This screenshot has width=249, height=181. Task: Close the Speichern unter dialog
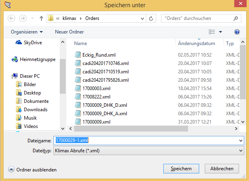[x=240, y=4]
